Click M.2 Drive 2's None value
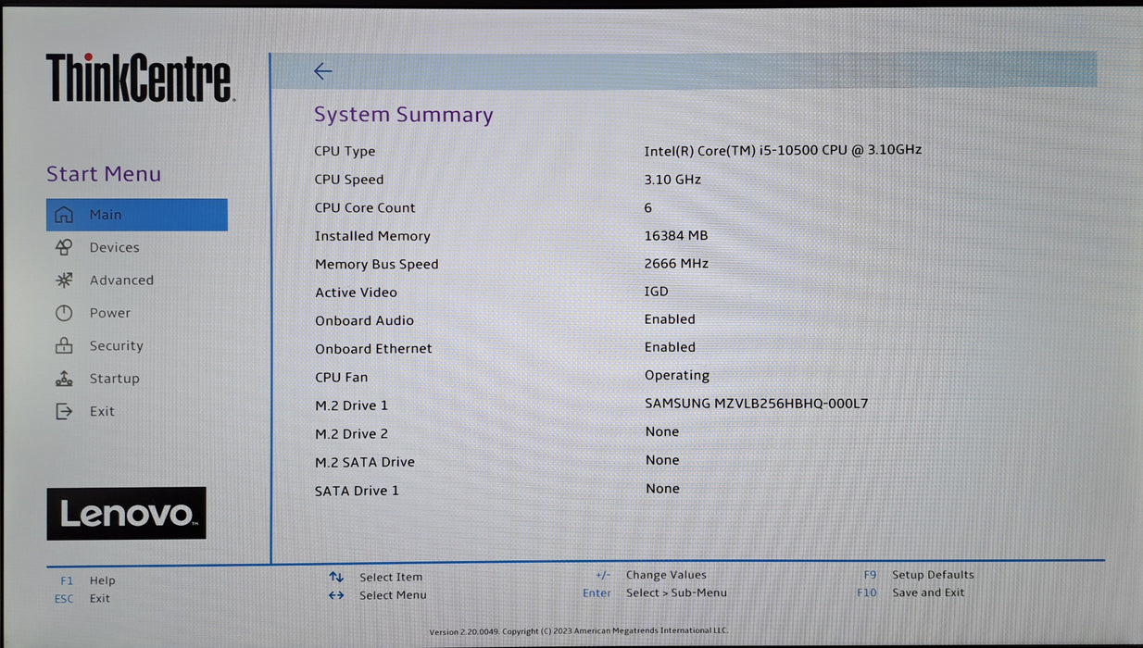The width and height of the screenshot is (1143, 648). tap(662, 432)
